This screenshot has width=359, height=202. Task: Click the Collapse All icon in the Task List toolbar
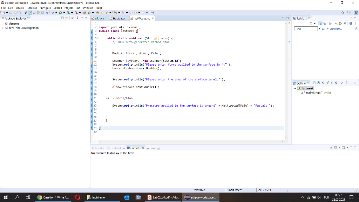point(345,23)
